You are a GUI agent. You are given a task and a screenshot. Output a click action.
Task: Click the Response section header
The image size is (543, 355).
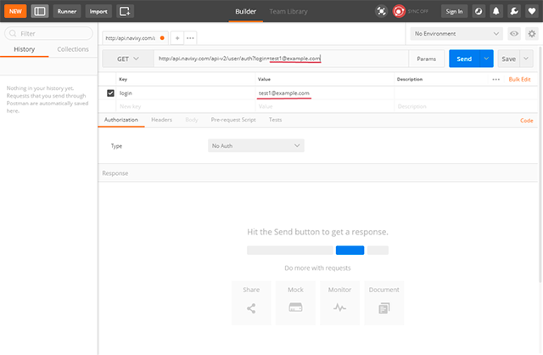[318, 173]
